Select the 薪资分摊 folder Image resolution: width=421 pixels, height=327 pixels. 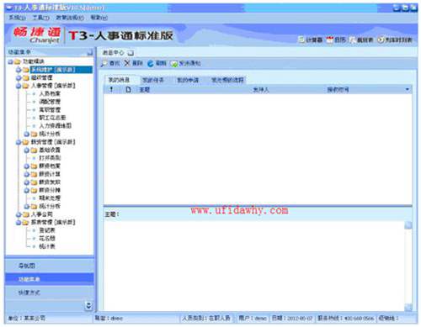[x=50, y=190]
